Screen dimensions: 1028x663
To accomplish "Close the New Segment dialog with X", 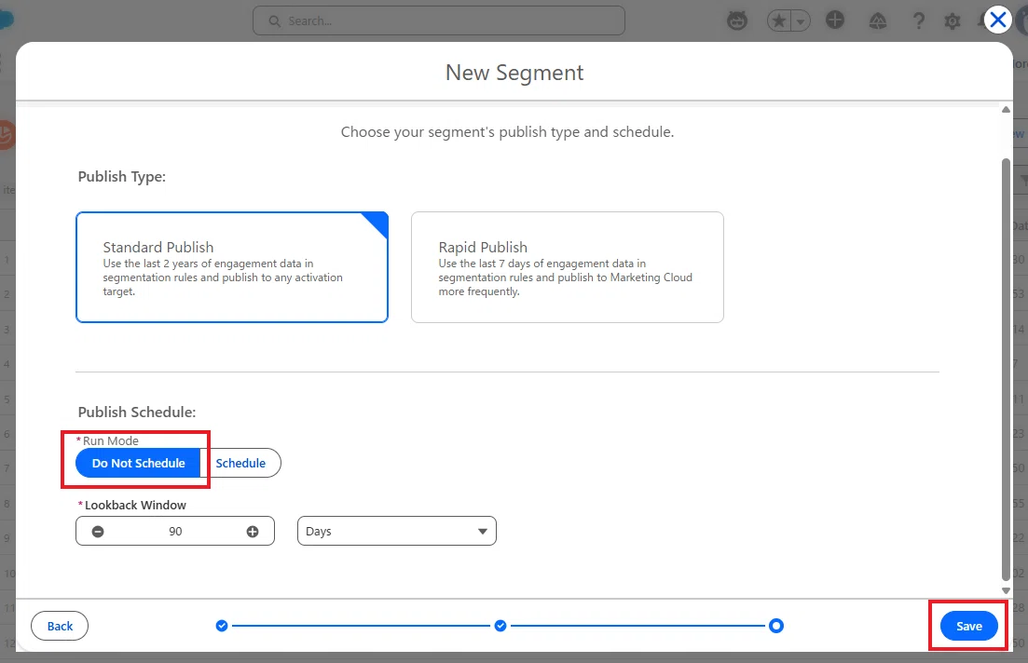I will [998, 20].
